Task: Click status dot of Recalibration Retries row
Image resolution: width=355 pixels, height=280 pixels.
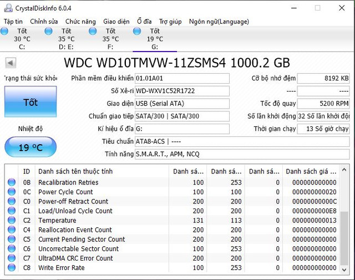Action: [x=12, y=182]
